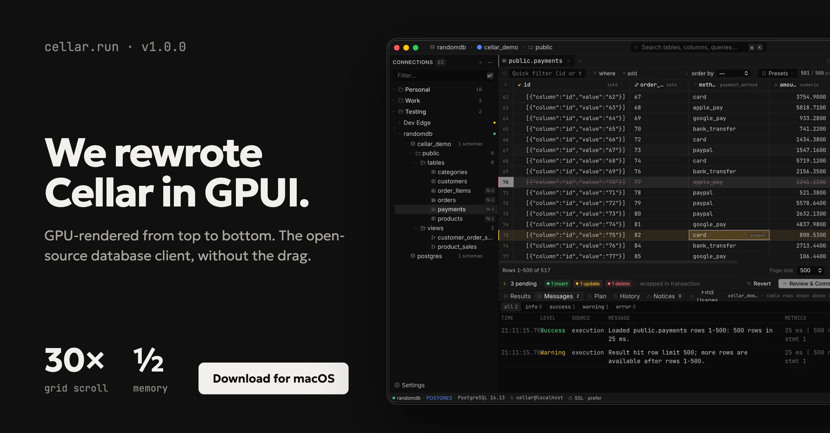Open the Presets dropdown
This screenshot has width=830, height=433.
click(777, 73)
